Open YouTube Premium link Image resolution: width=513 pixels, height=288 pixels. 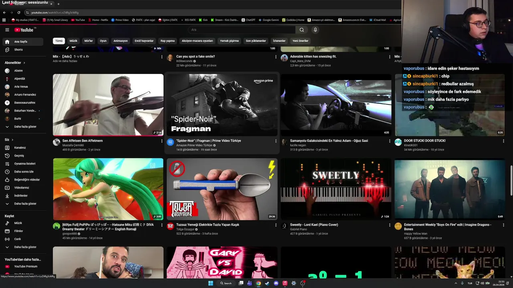(23, 266)
